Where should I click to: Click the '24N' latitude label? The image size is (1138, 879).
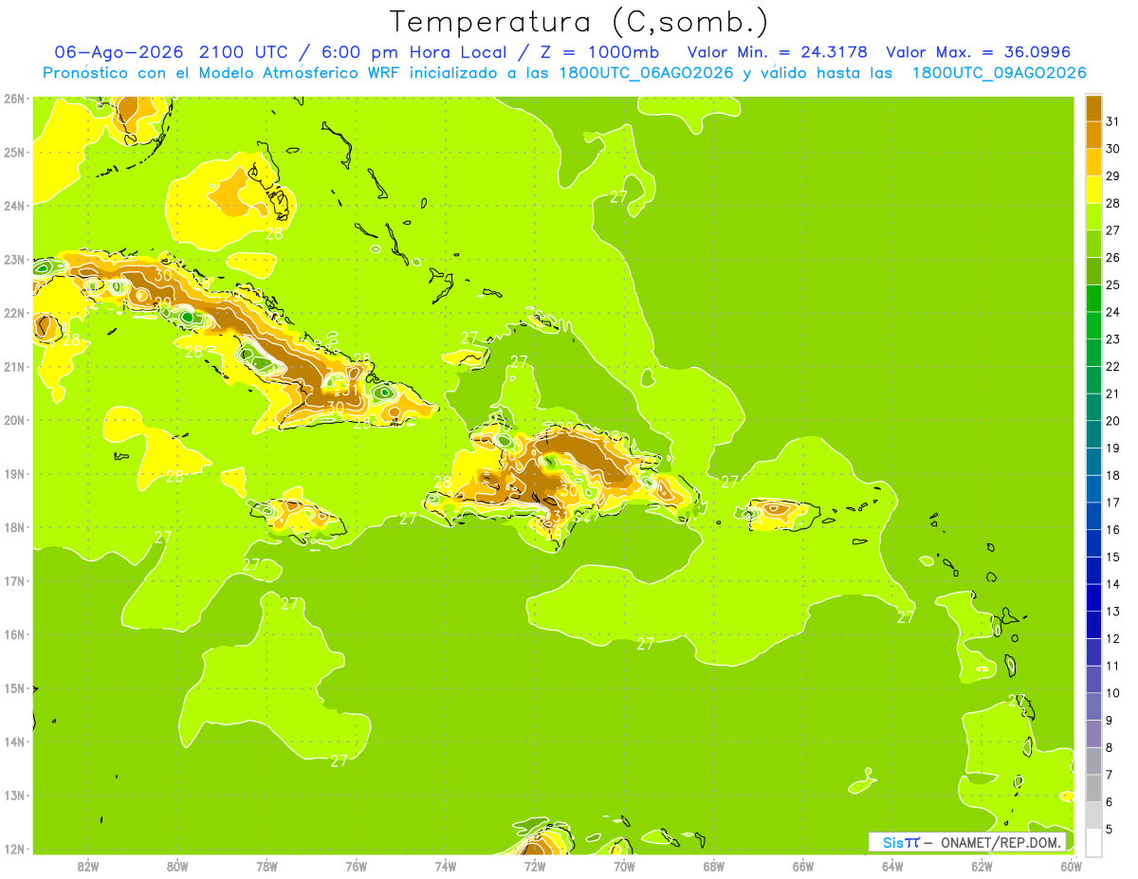click(13, 206)
